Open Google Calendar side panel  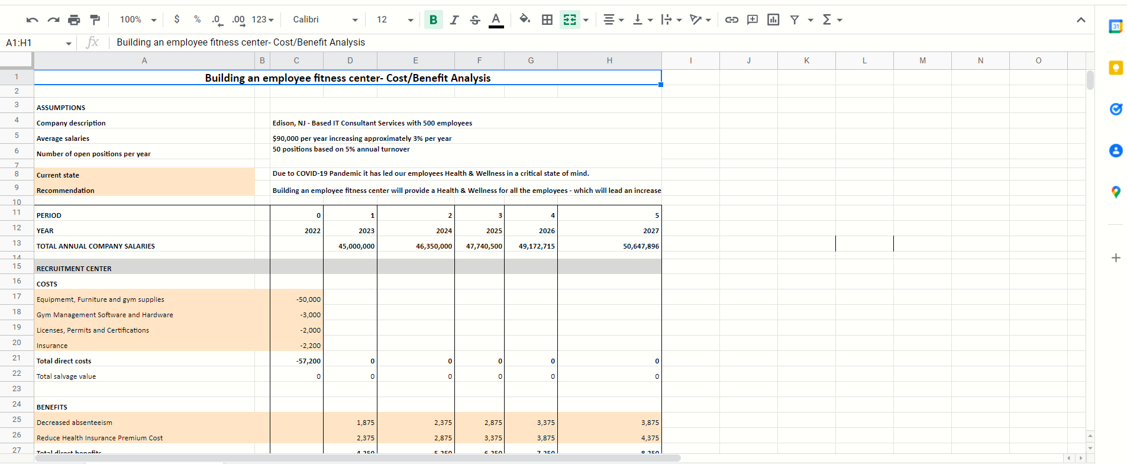(x=1116, y=26)
